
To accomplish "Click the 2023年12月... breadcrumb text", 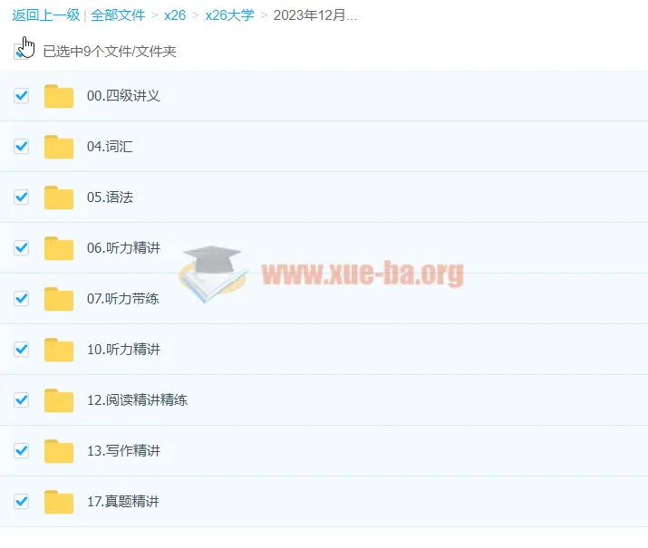I will coord(314,15).
